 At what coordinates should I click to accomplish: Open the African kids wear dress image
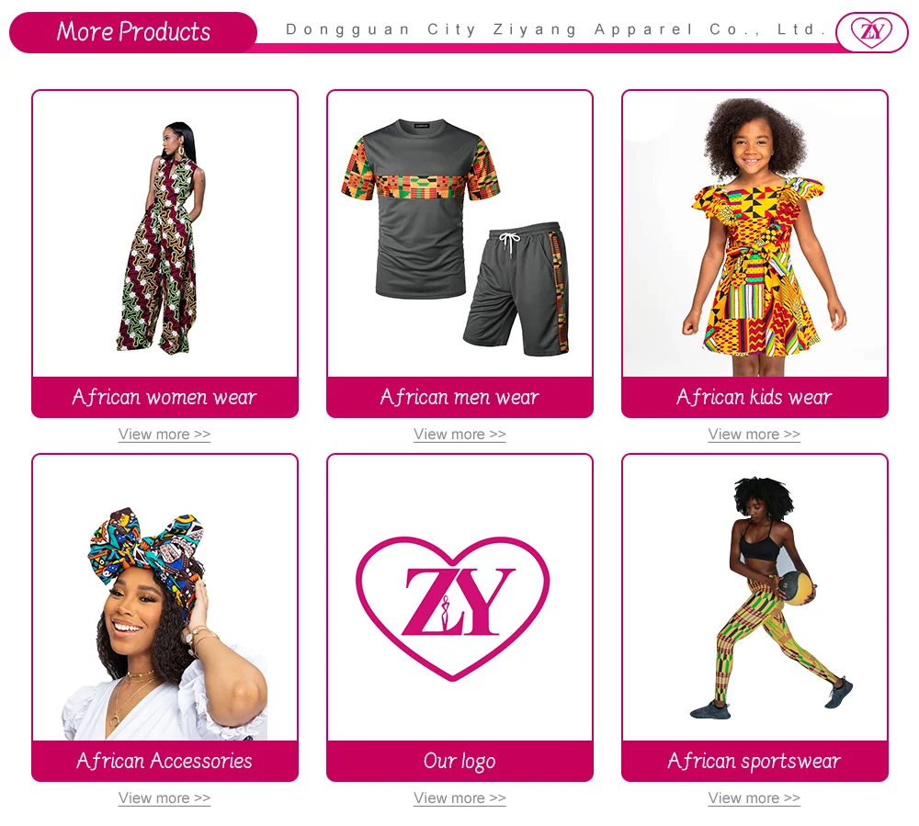pos(754,233)
